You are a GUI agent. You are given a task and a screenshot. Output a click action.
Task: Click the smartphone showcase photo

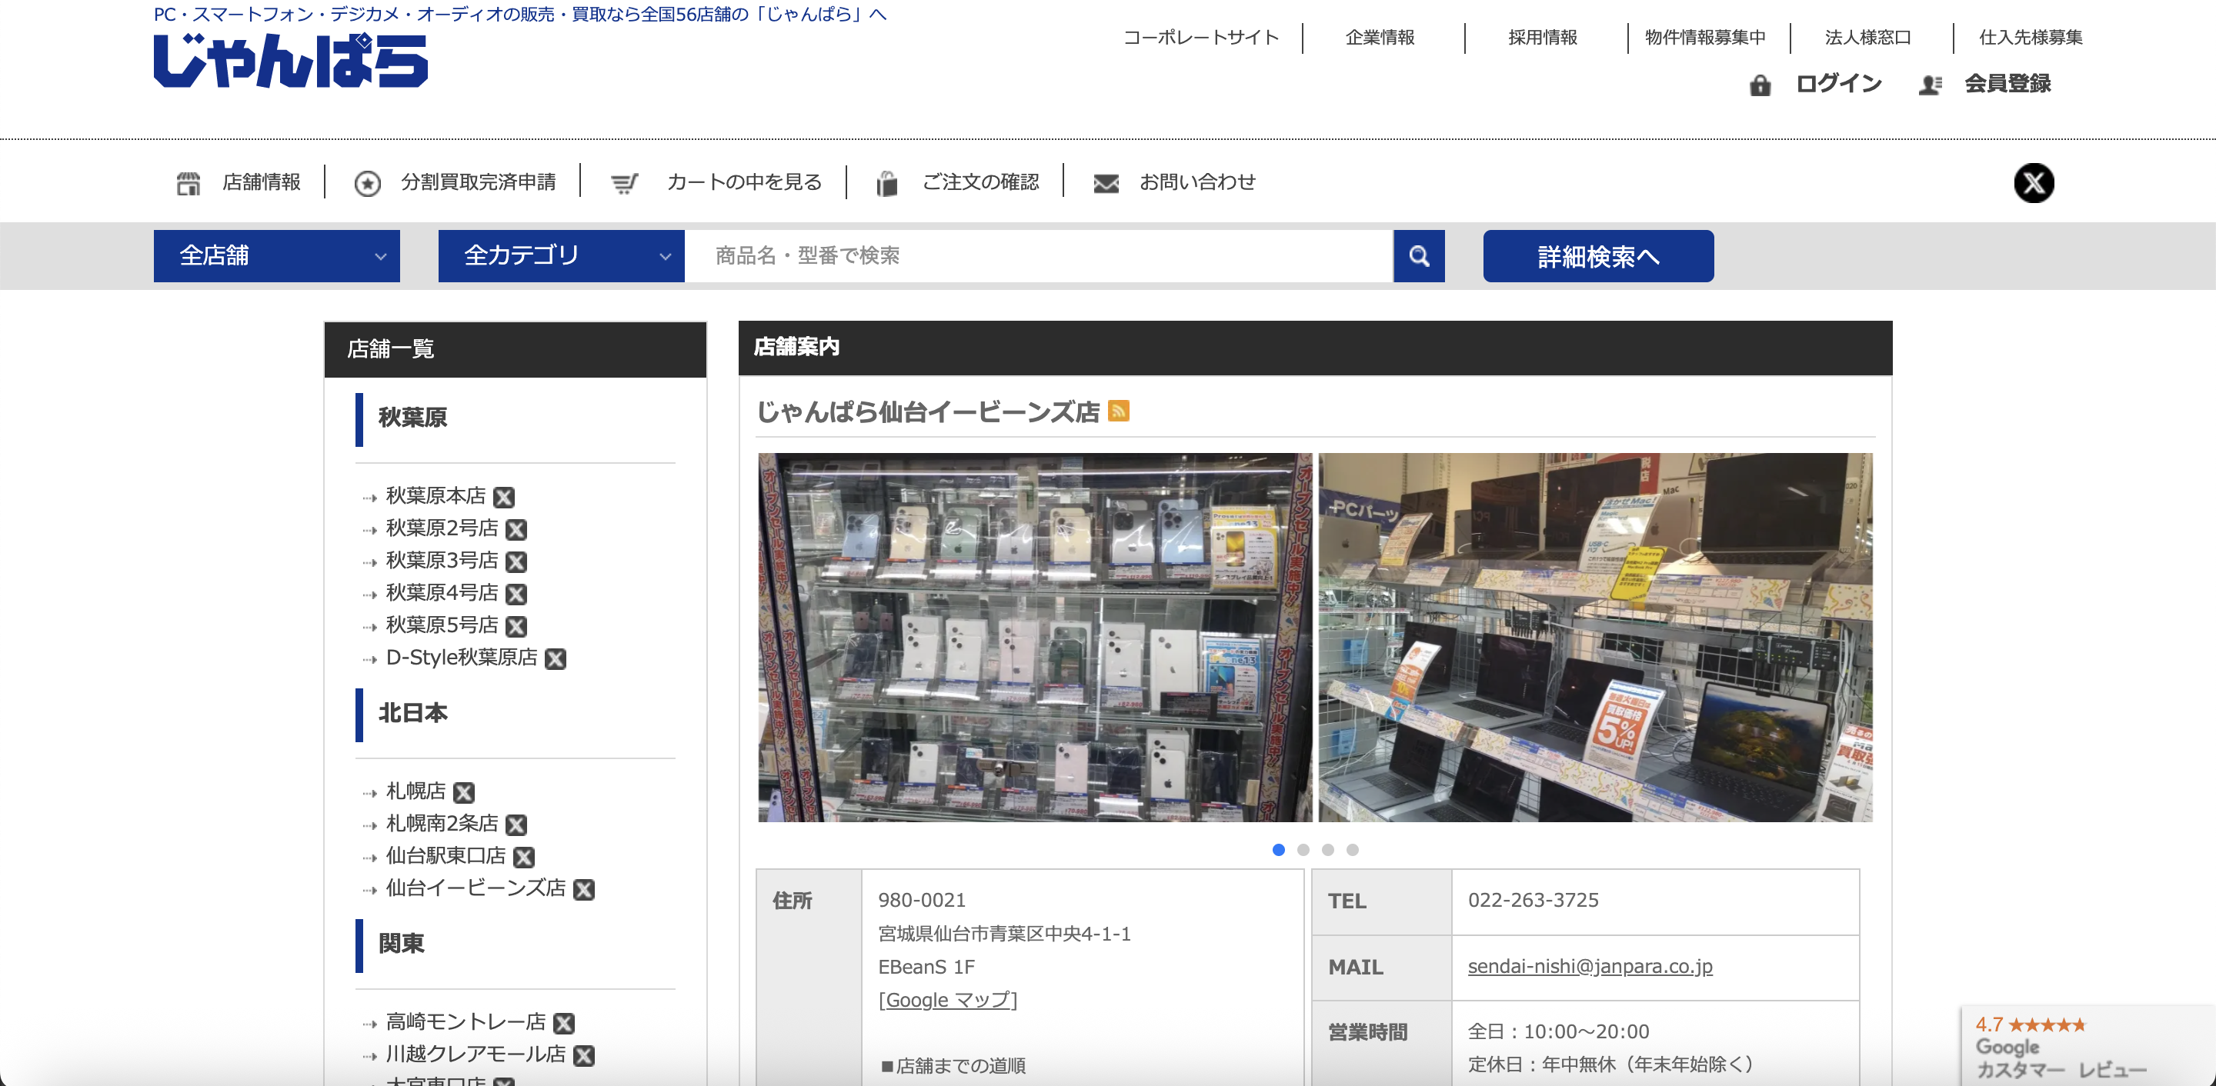click(1035, 637)
